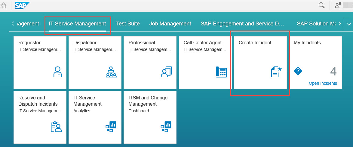Open the SAP Solution tab
The image size is (353, 147).
pos(316,24)
